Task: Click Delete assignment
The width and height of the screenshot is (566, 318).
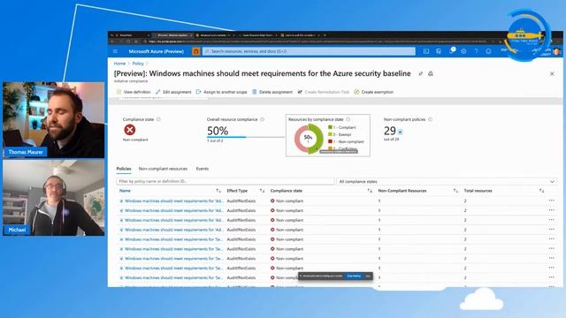Action: [272, 92]
